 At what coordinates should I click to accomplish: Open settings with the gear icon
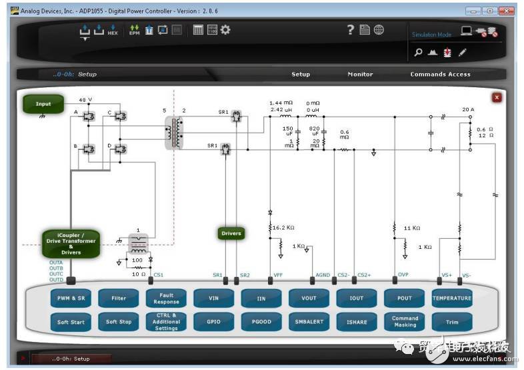[x=225, y=30]
